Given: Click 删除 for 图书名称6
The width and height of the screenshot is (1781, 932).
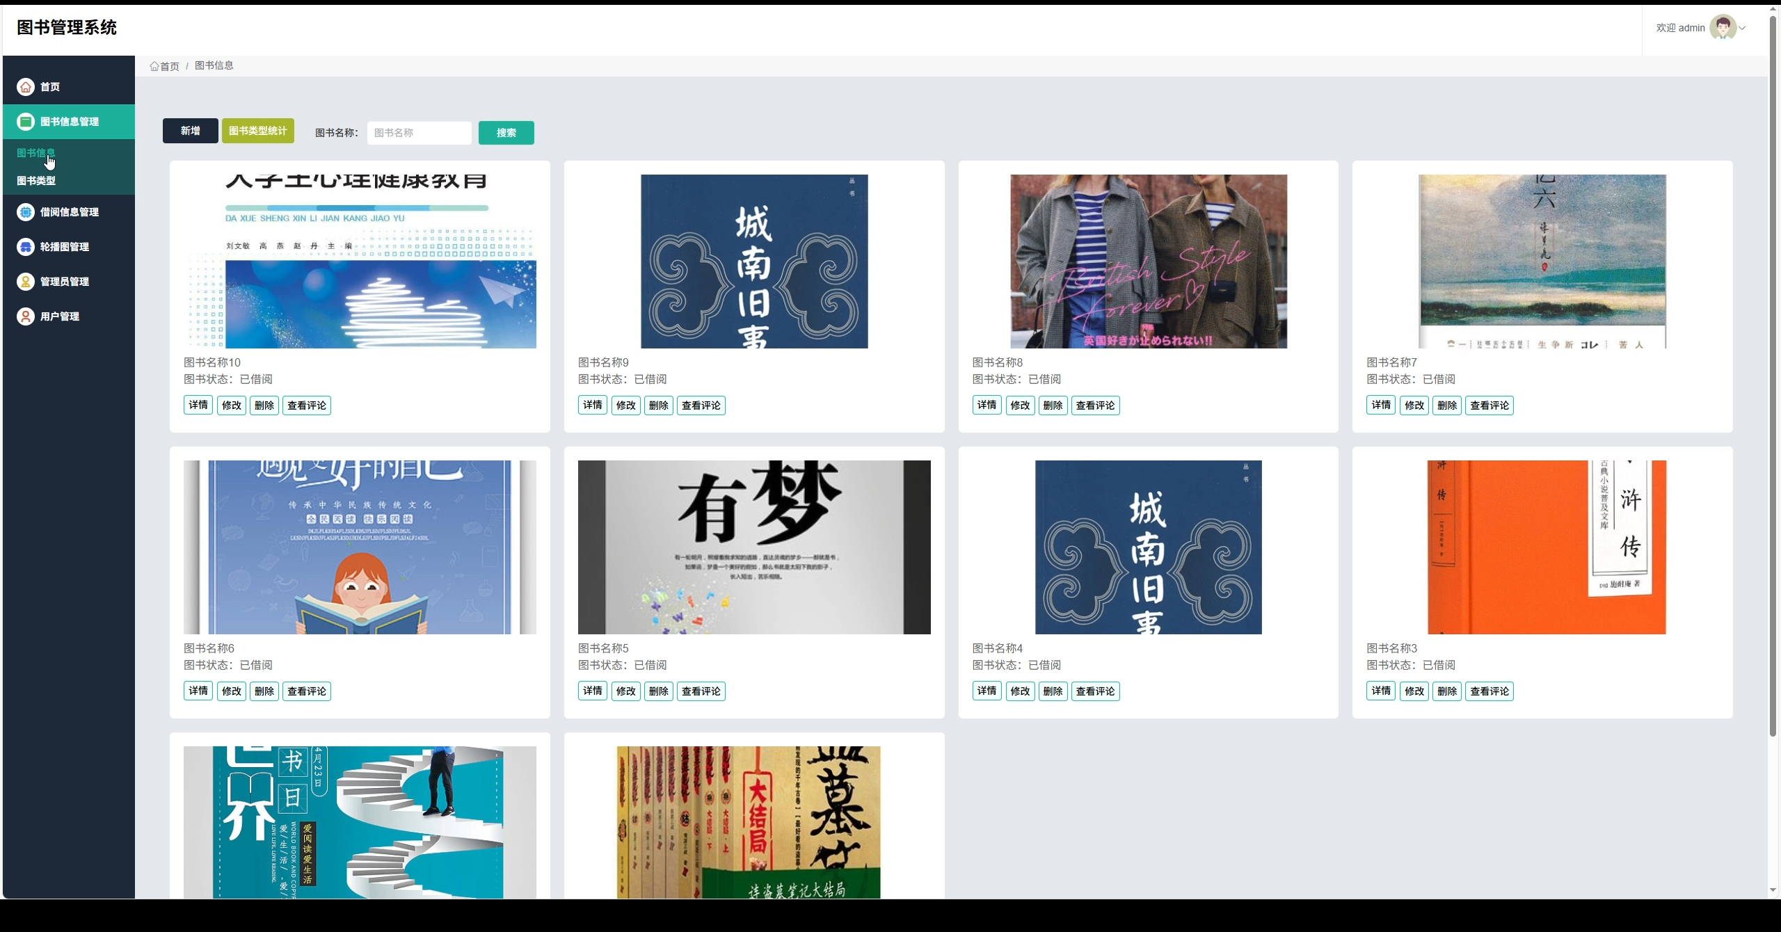Looking at the screenshot, I should (x=264, y=691).
